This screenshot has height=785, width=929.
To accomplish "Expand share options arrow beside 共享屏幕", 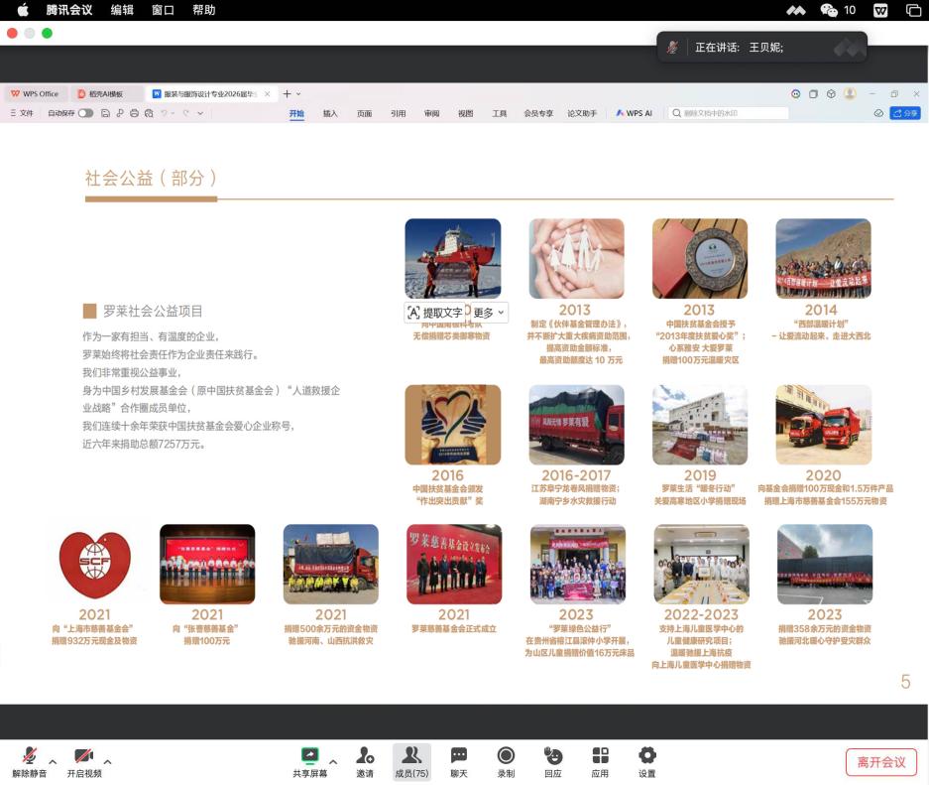I will pos(333,762).
